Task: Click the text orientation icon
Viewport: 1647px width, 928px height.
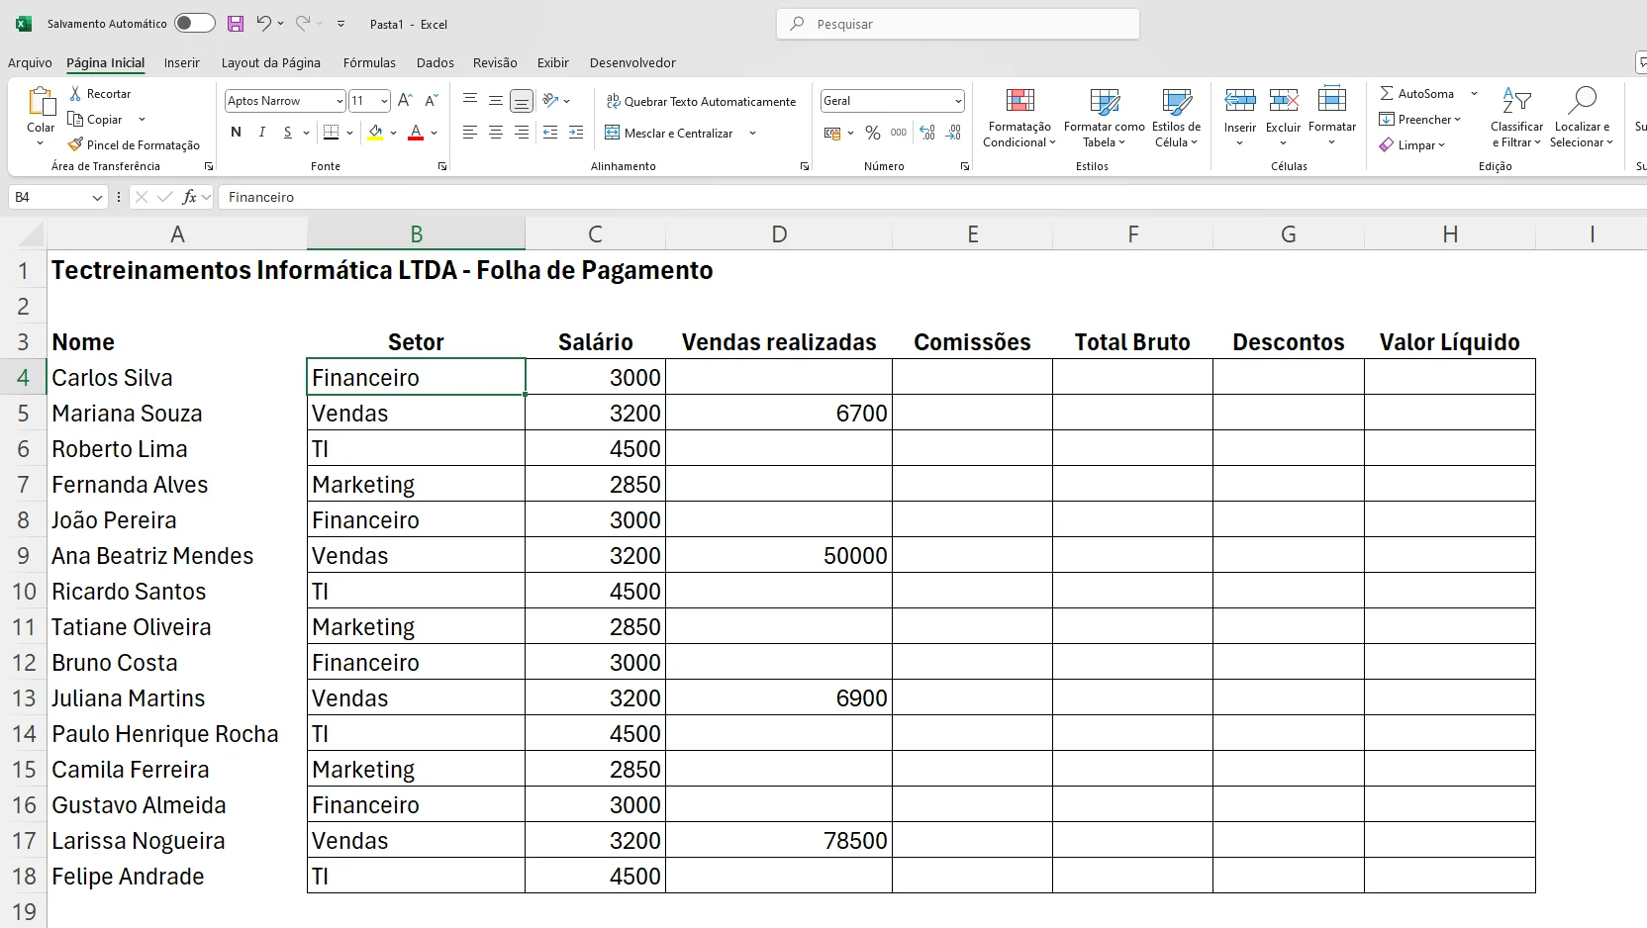Action: pos(551,101)
